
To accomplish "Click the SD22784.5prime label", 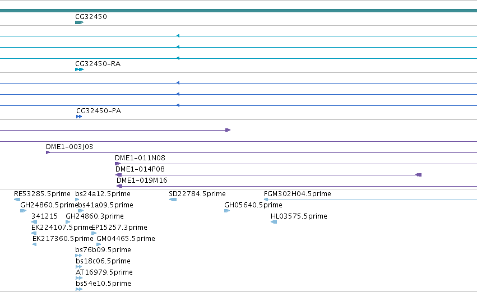I will 197,194.
